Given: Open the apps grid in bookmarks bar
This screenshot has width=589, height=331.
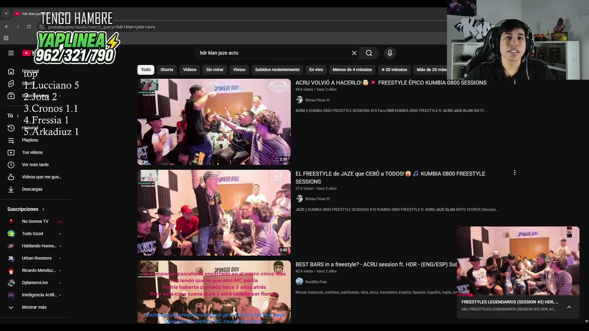Looking at the screenshot, I should 6,38.
